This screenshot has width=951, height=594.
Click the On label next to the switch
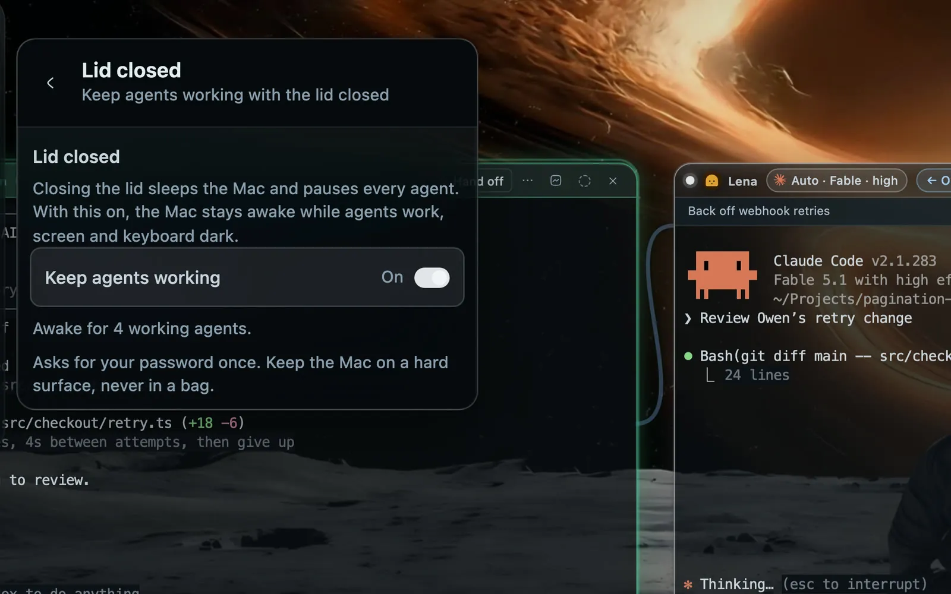392,277
